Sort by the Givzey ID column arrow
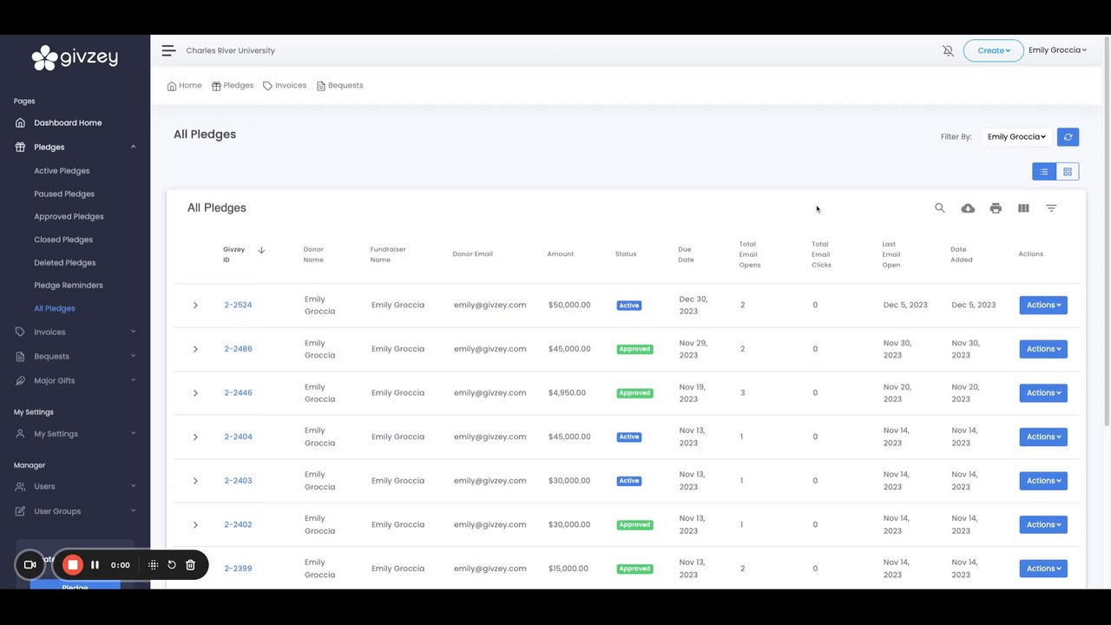 click(261, 251)
